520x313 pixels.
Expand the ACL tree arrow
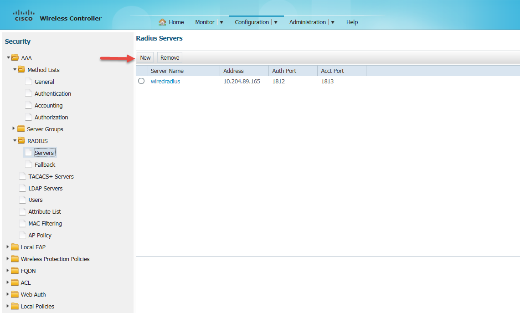click(7, 282)
